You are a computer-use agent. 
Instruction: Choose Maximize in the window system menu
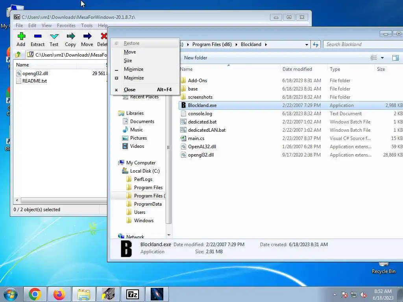click(x=145, y=78)
